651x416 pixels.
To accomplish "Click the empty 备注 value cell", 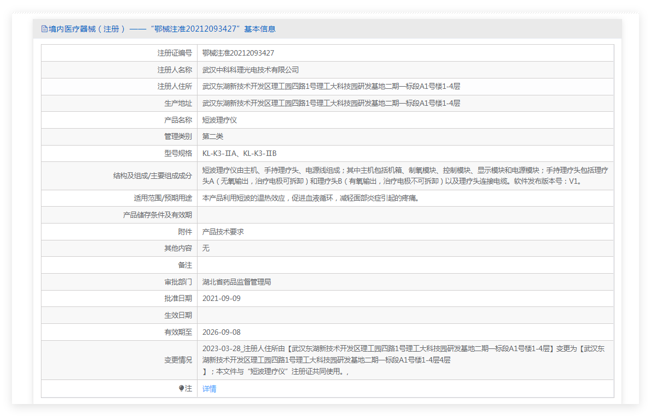I will pyautogui.click(x=405, y=265).
